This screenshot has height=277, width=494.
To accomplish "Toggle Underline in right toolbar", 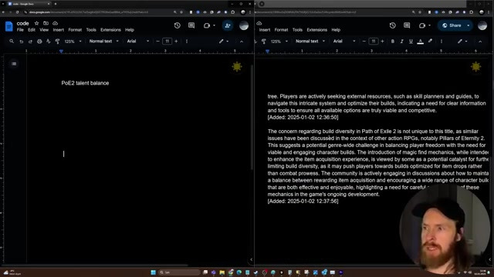I will pyautogui.click(x=411, y=41).
